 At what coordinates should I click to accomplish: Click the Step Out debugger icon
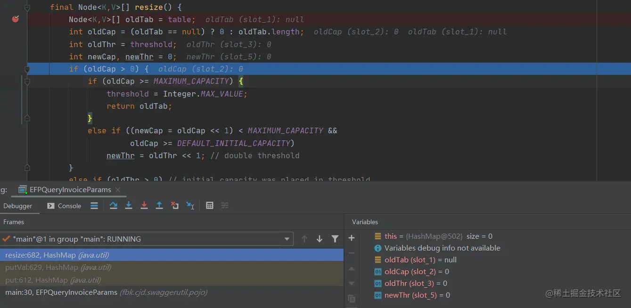tap(159, 205)
